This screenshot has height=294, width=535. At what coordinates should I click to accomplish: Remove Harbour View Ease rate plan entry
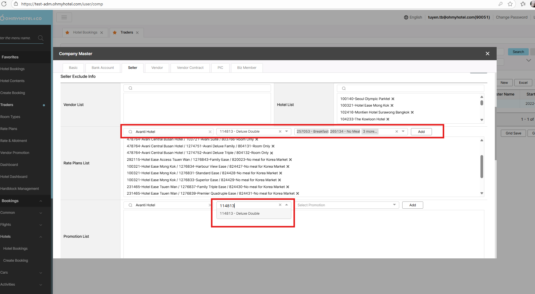click(x=288, y=166)
